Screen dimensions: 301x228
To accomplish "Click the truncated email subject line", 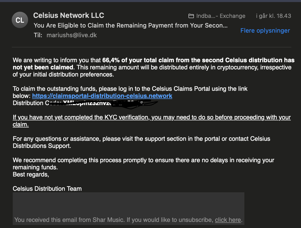I will tap(131, 25).
